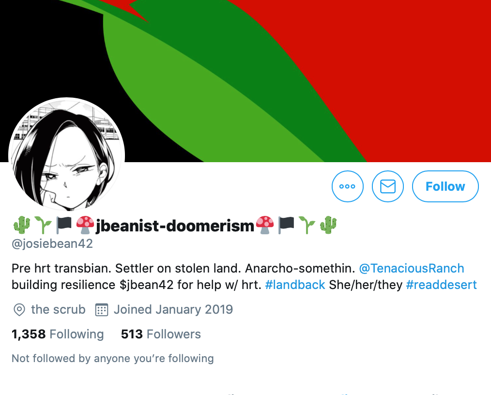Click the first cactus emoji in name
The image size is (491, 395).
click(x=22, y=225)
